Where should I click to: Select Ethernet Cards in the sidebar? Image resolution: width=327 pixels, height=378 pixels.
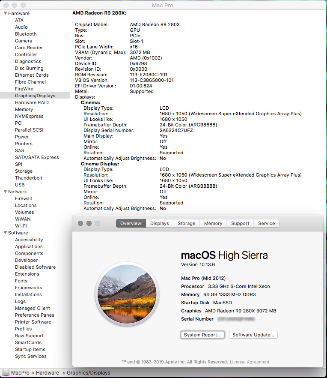(32, 75)
